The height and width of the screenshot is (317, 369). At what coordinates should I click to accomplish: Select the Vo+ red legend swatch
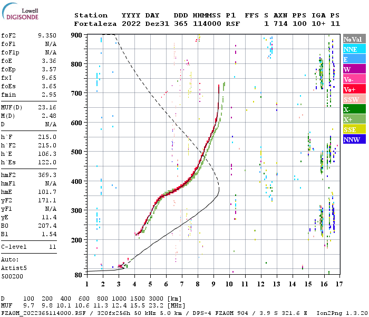[x=354, y=89]
